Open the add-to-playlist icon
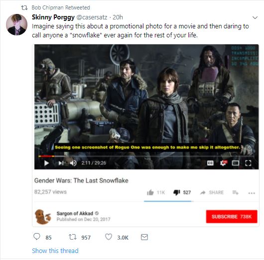264x260 pixels. coord(236,192)
